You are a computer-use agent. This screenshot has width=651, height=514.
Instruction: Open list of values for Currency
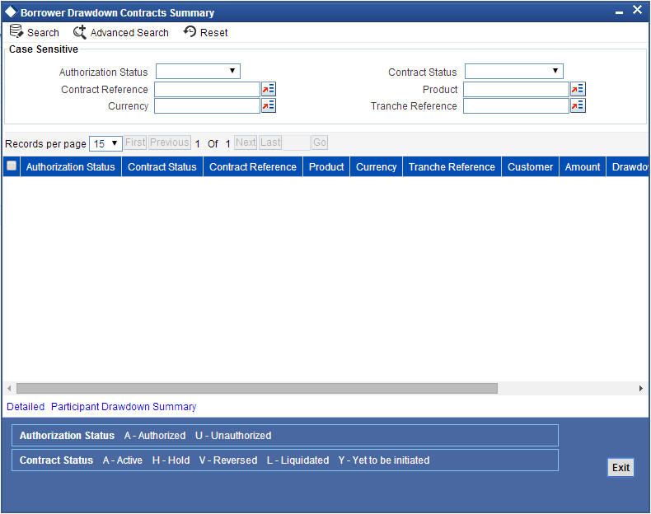click(269, 105)
